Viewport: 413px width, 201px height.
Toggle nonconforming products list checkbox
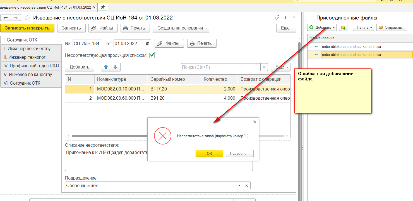(152, 55)
